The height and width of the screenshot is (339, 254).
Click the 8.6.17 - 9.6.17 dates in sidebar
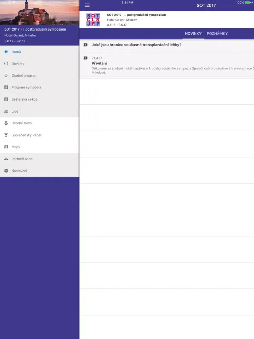[15, 41]
